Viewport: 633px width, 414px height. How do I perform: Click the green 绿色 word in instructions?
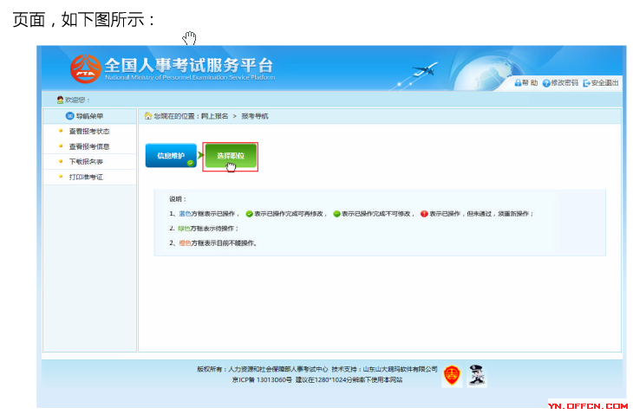tap(184, 228)
